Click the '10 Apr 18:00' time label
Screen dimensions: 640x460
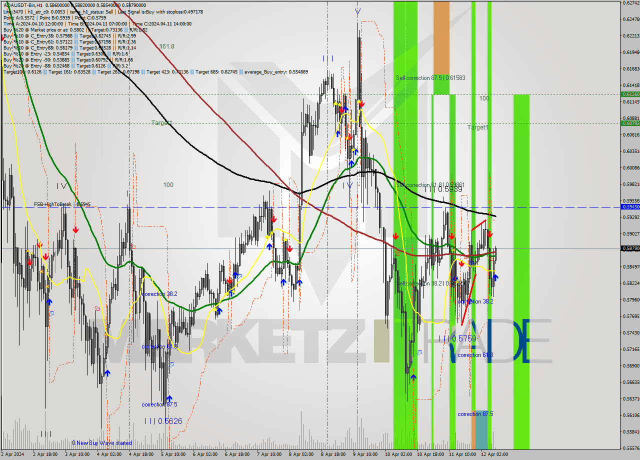[430, 454]
